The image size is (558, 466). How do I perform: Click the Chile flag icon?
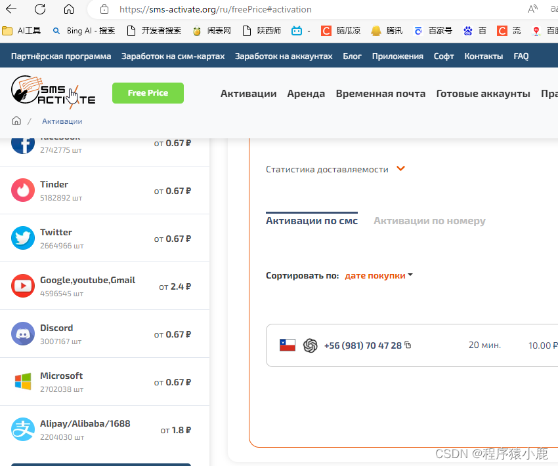[288, 345]
